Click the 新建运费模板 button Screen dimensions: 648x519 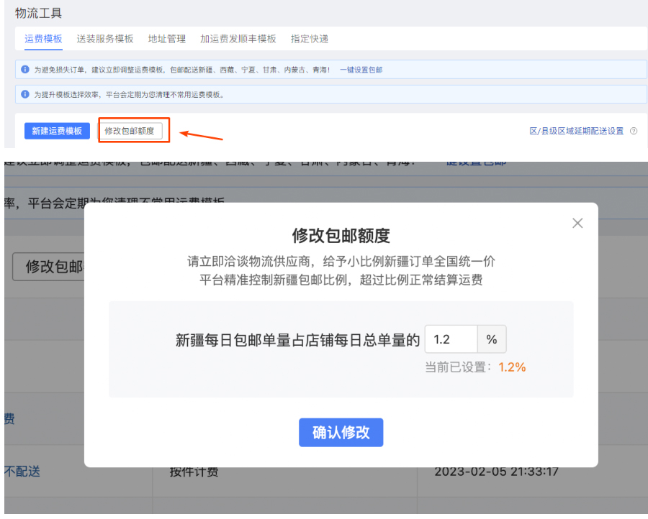pyautogui.click(x=56, y=130)
